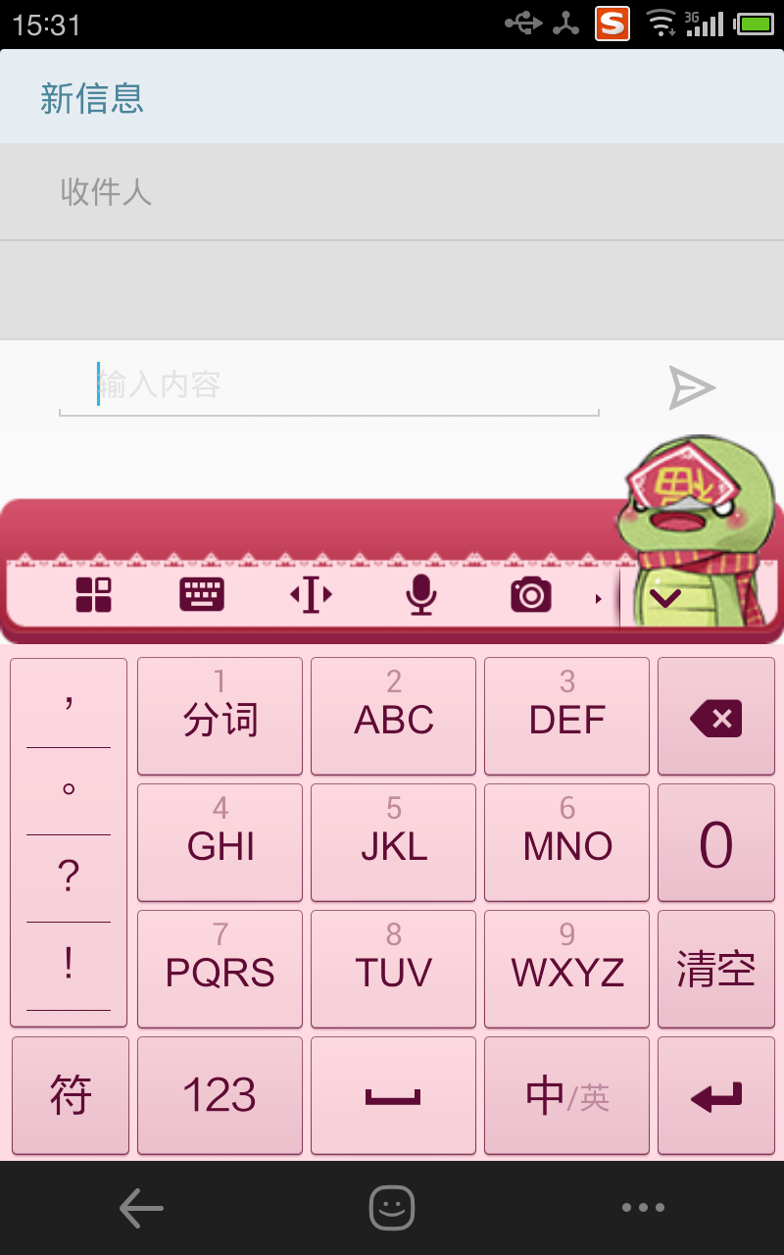Tap the 清空 clear key

[x=716, y=970]
